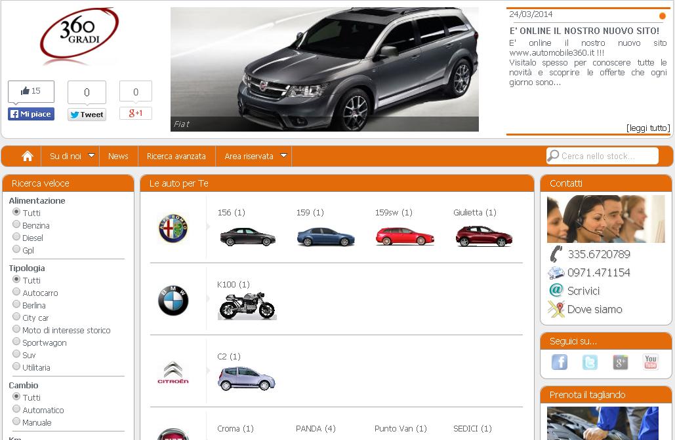View the BMW K100 motorcycle image
The width and height of the screenshot is (675, 440).
247,306
